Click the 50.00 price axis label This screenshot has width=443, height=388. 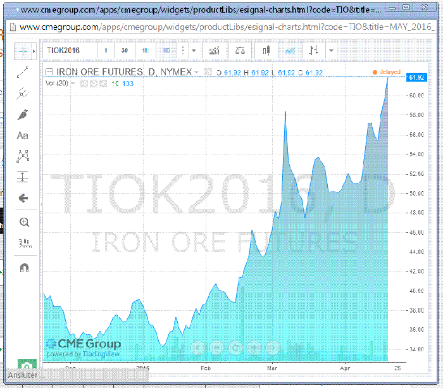coord(416,194)
